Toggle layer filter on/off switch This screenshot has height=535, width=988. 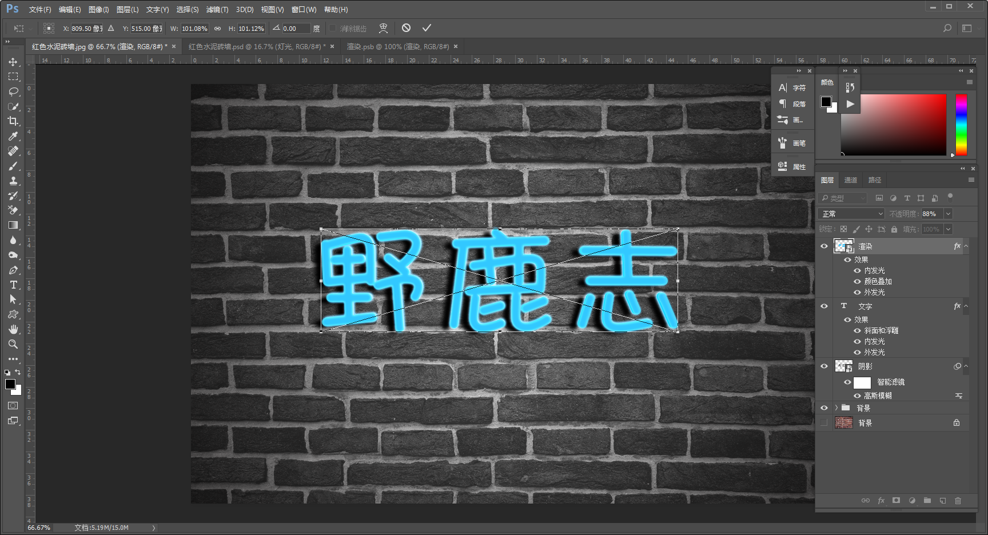coord(950,197)
